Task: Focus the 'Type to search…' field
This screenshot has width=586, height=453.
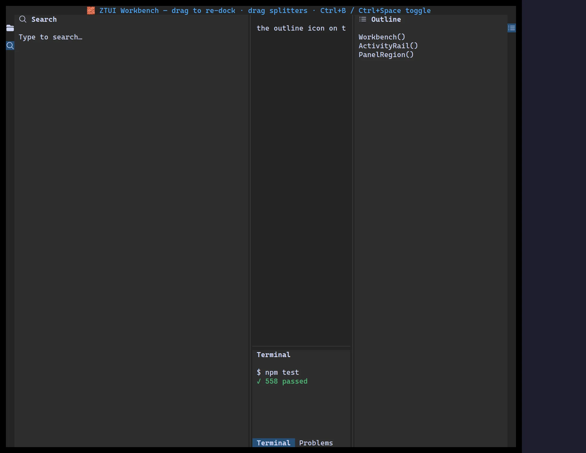Action: point(51,37)
